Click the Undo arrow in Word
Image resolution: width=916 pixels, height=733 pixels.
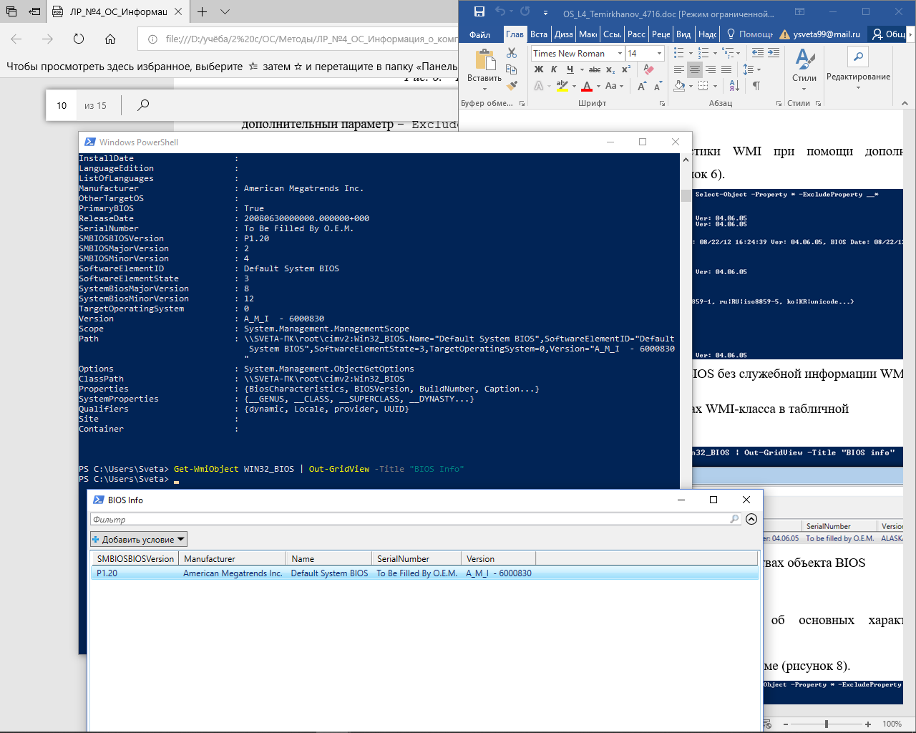500,11
